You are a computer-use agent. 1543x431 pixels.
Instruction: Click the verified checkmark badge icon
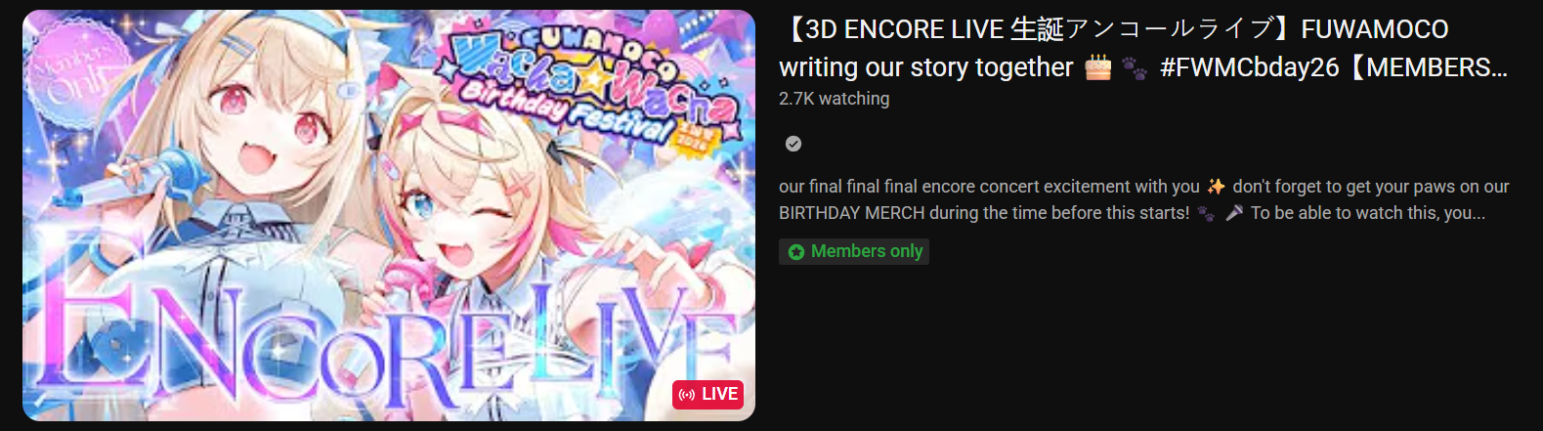click(793, 144)
